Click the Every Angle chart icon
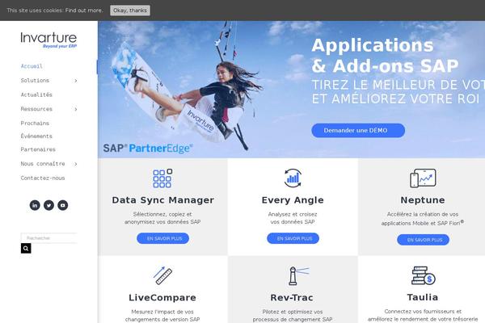This screenshot has width=485, height=323. click(293, 178)
